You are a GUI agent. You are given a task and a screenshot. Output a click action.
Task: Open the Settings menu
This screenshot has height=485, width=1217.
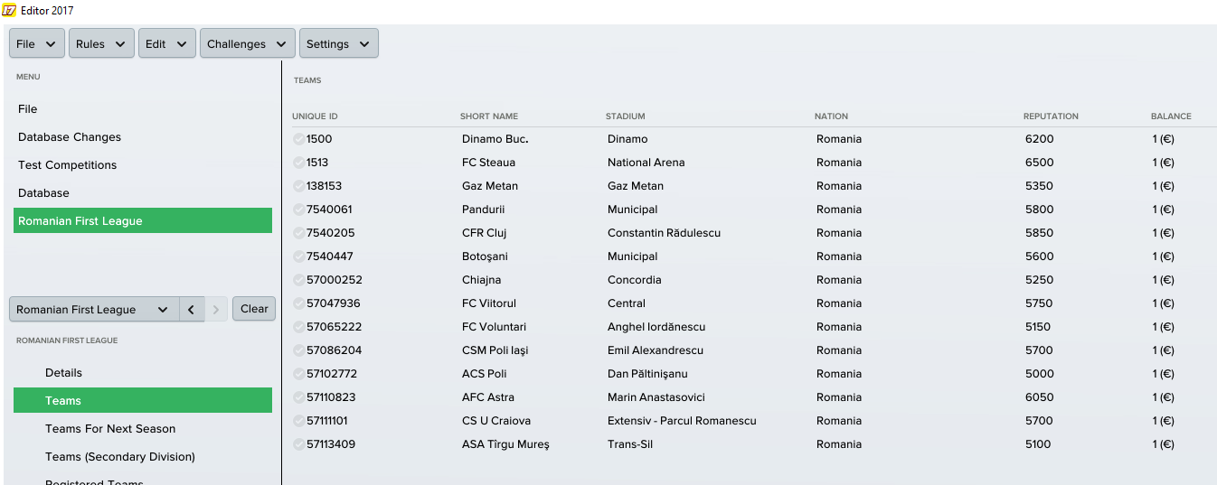tap(339, 44)
